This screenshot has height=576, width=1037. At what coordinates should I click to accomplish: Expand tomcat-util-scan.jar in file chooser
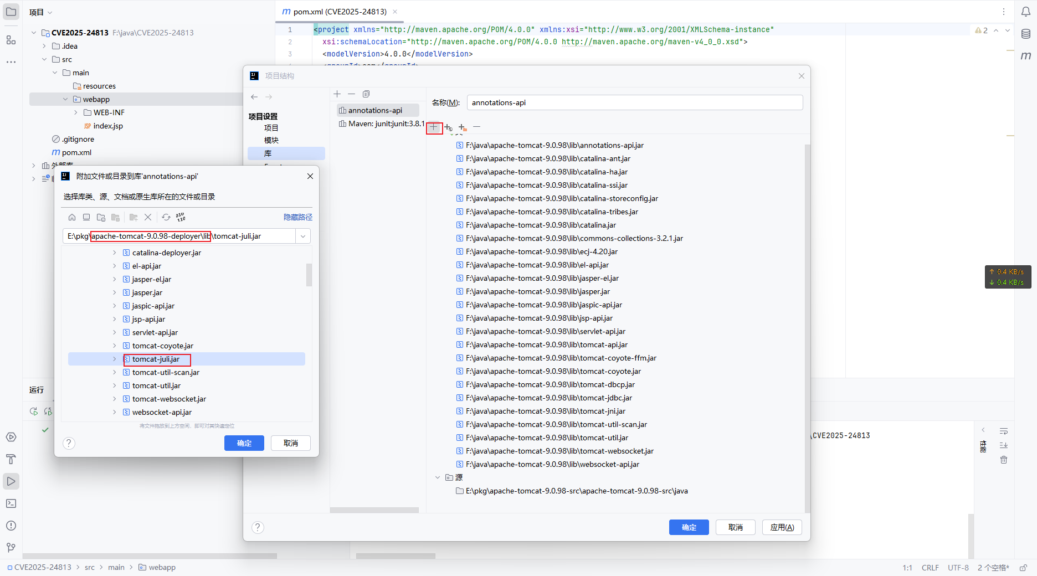coord(115,372)
